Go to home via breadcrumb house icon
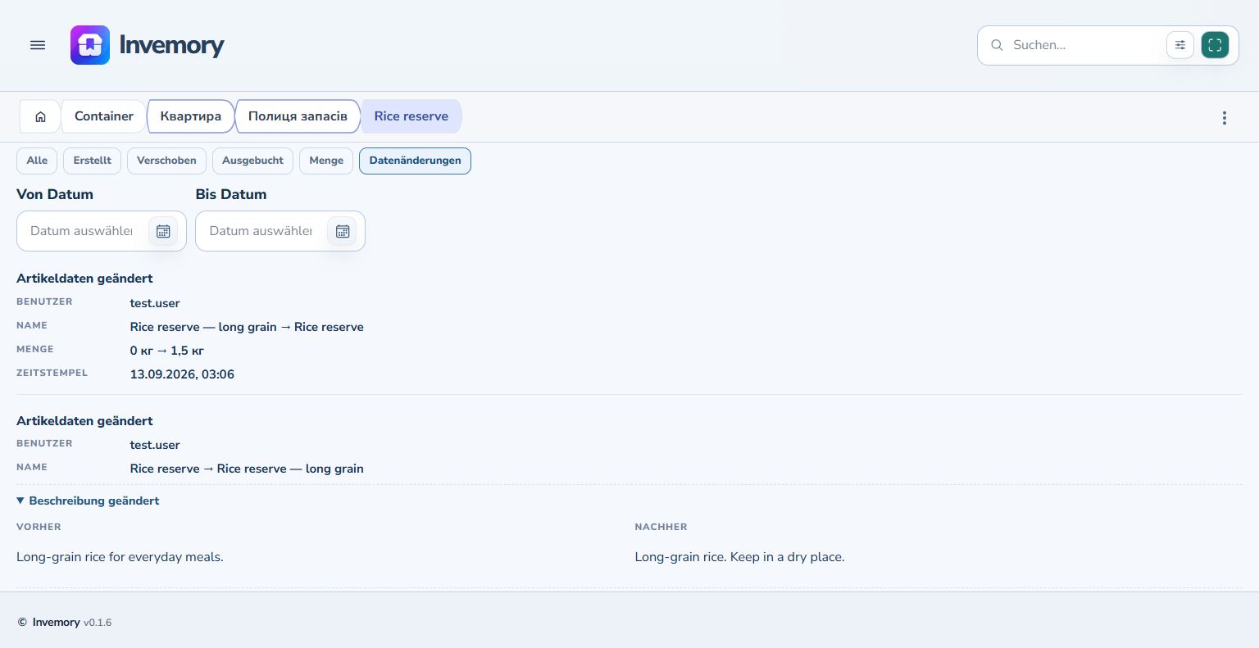 coord(40,116)
